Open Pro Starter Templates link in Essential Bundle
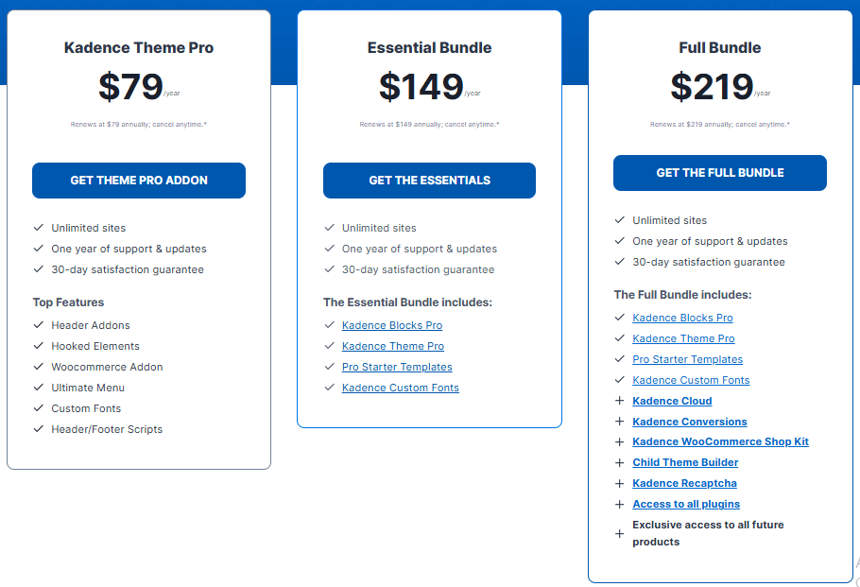This screenshot has width=860, height=587. pos(397,367)
